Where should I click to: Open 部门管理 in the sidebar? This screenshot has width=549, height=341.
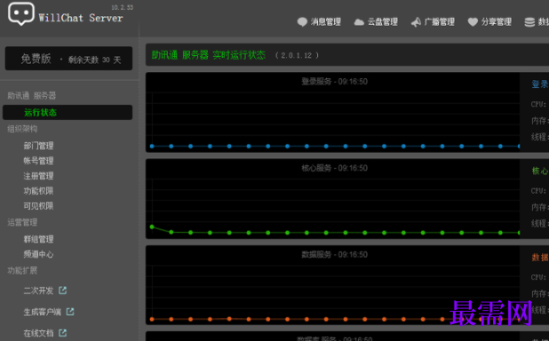(38, 146)
